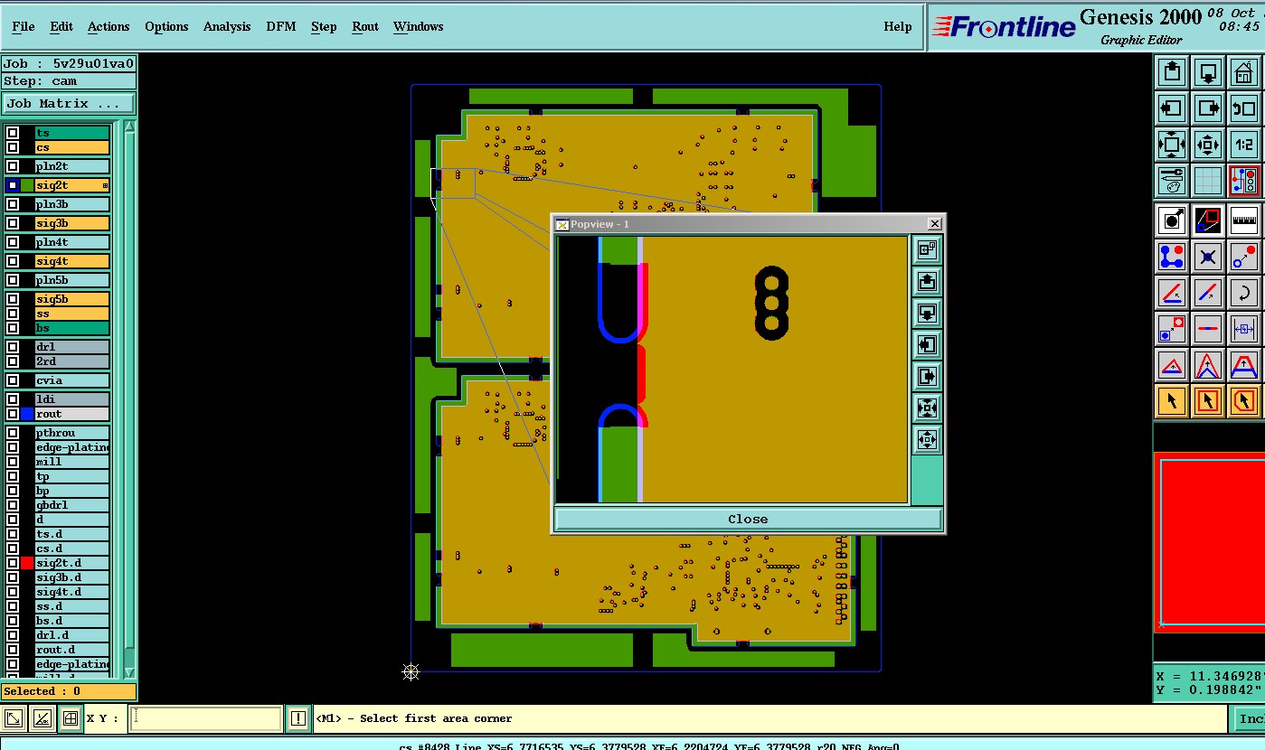Click the red-bordered traffic light layers icon
1265x750 pixels.
[1244, 180]
